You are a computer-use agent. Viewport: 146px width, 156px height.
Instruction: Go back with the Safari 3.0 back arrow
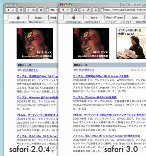point(63,10)
